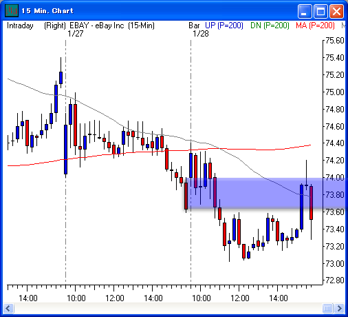Click the scroll left arrow button
The height and width of the screenshot is (317, 348).
[8, 308]
